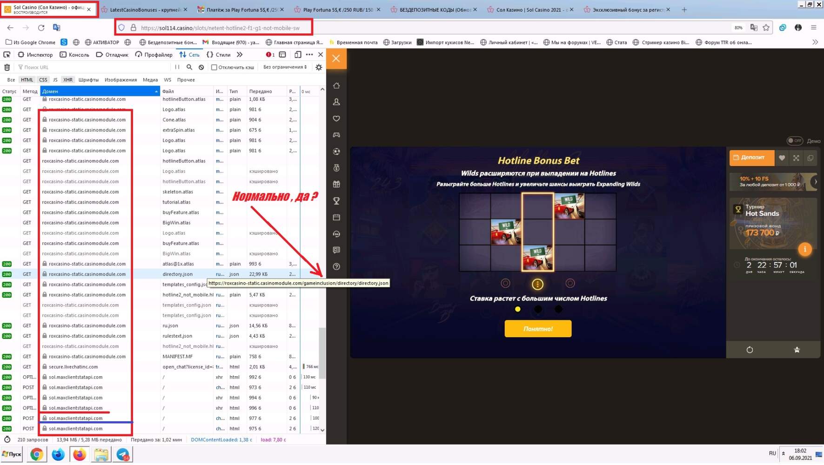Focus the Поиск URL filter field
Screen dimensions: 824x465
[x=93, y=67]
